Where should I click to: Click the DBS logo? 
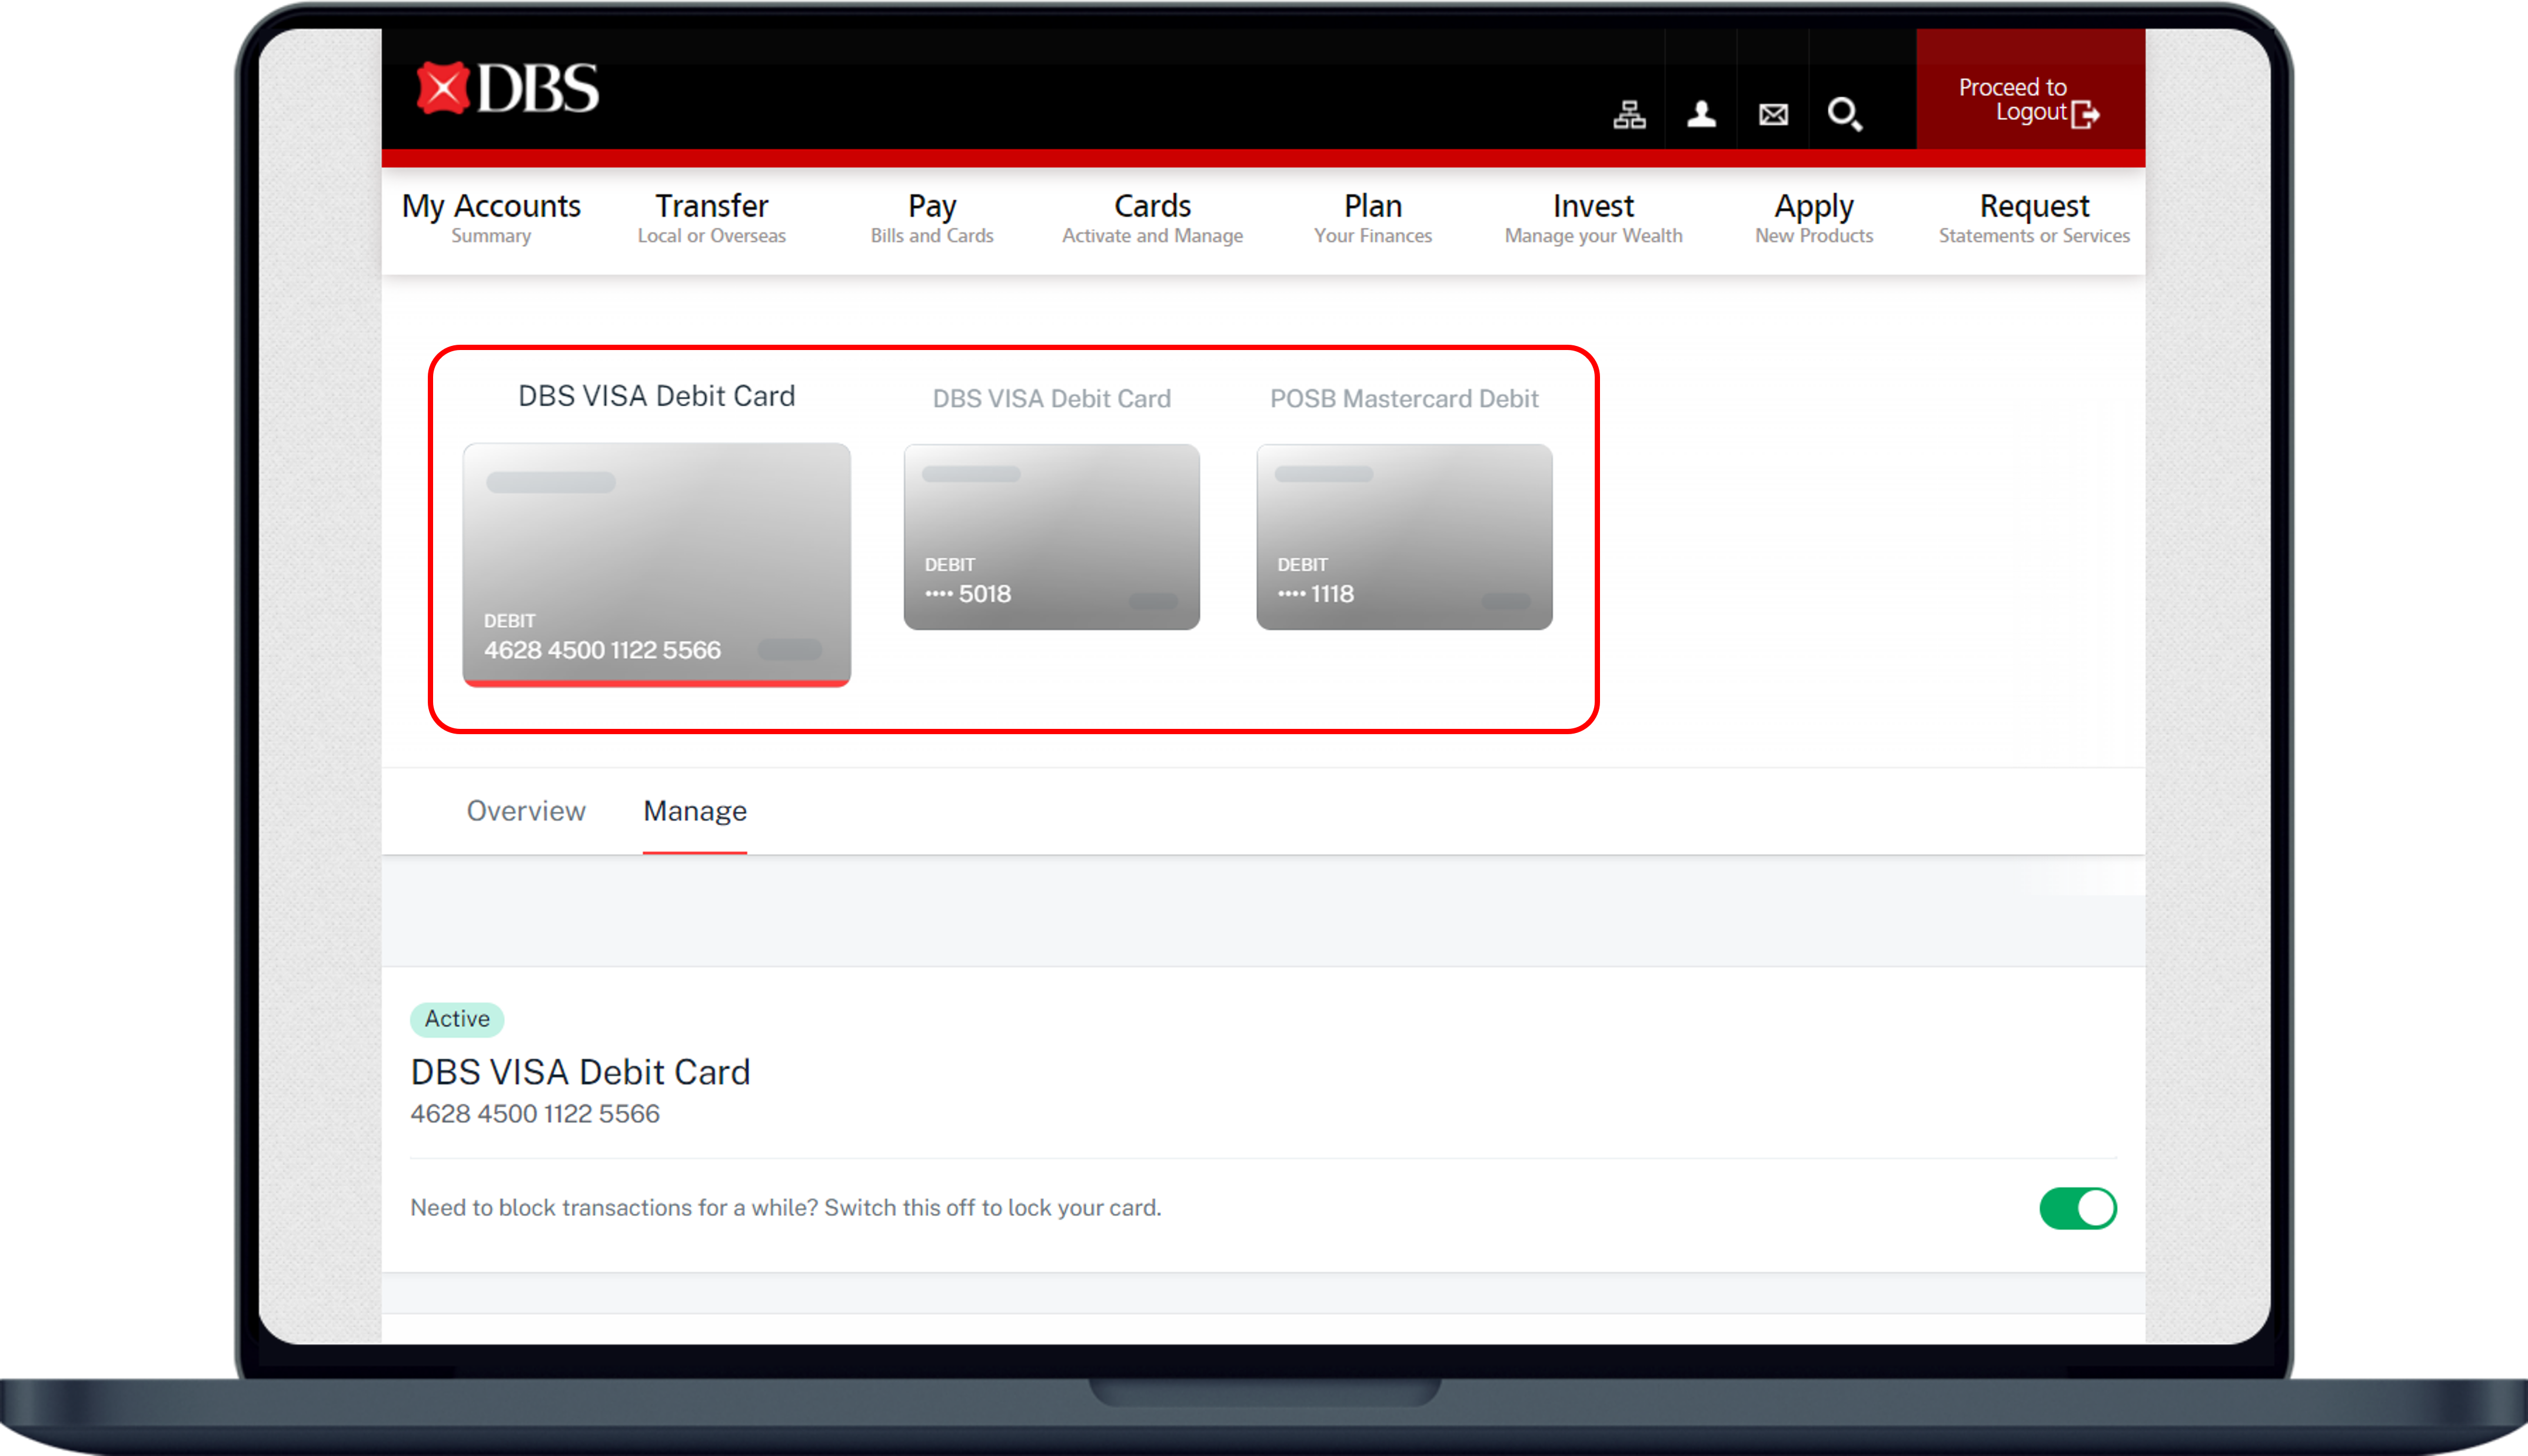pyautogui.click(x=507, y=89)
